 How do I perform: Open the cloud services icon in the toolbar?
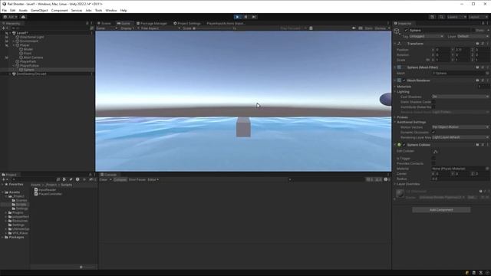click(23, 17)
